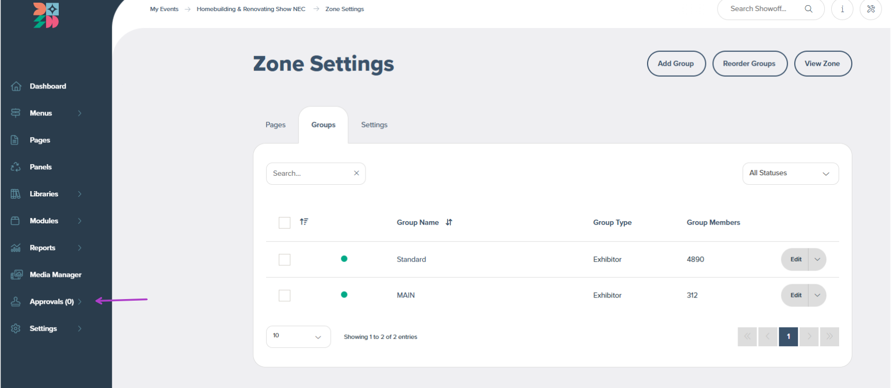Click the Media Manager images icon
891x388 pixels.
(x=16, y=275)
